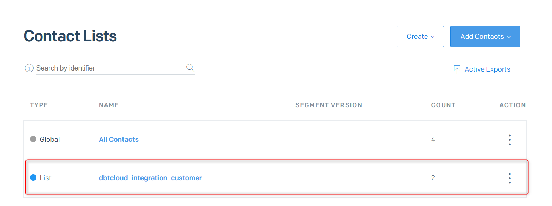The height and width of the screenshot is (206, 552).
Task: Click the COUNT column header
Action: [x=443, y=105]
